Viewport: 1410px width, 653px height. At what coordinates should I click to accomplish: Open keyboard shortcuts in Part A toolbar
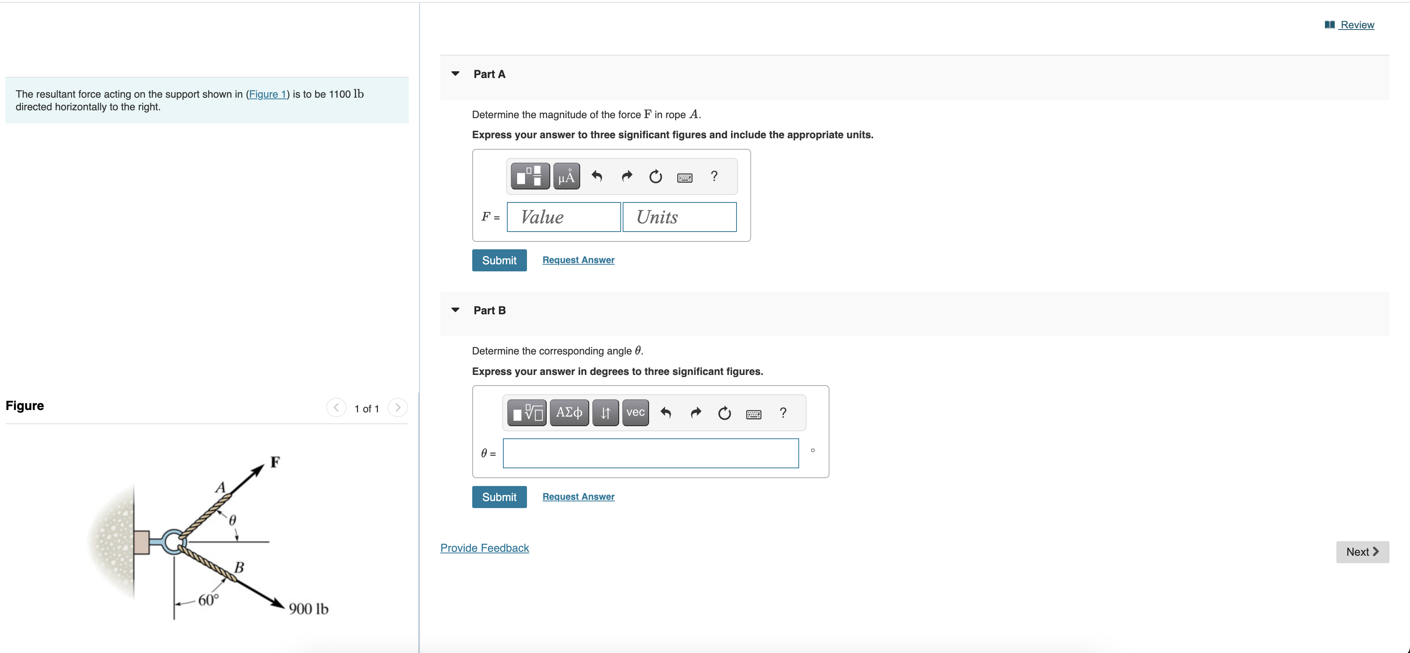pyautogui.click(x=684, y=177)
